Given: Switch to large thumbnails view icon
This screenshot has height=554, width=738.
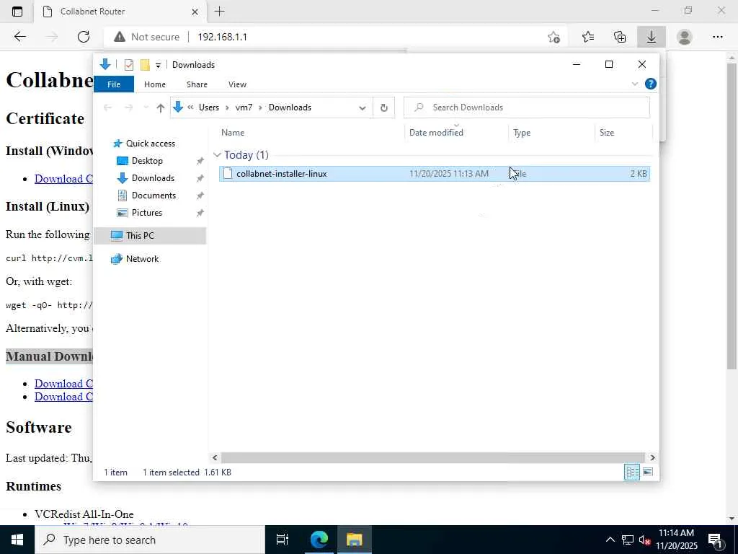Looking at the screenshot, I should point(648,472).
